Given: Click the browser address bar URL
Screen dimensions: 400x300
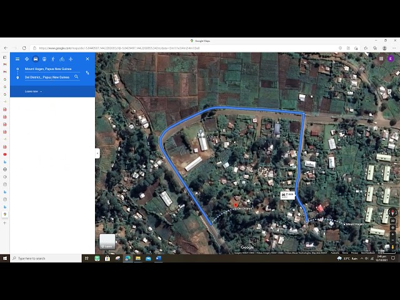Looking at the screenshot, I should point(119,48).
